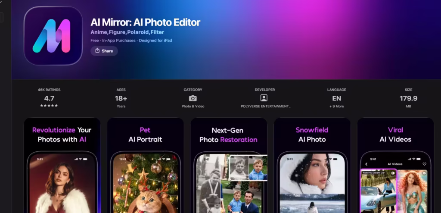Click the five-star rating row
This screenshot has width=441, height=213.
pyautogui.click(x=49, y=106)
